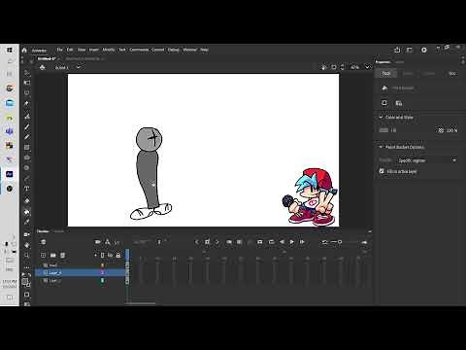466x350 pixels.
Task: Click the new layer icon
Action: [x=43, y=256]
